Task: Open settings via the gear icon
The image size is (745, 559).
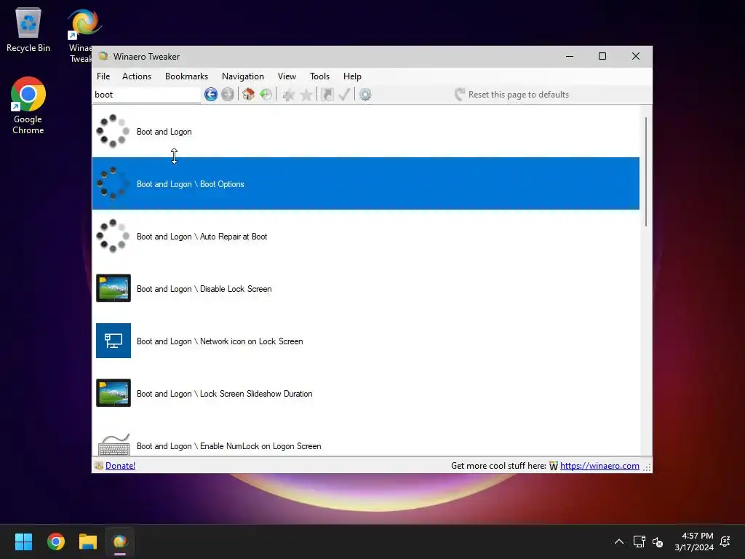Action: tap(365, 95)
